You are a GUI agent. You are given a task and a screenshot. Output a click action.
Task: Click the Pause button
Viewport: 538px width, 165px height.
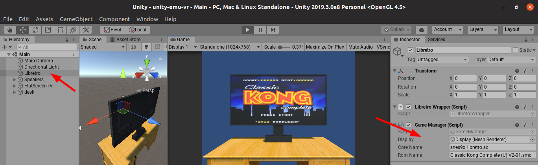260,29
